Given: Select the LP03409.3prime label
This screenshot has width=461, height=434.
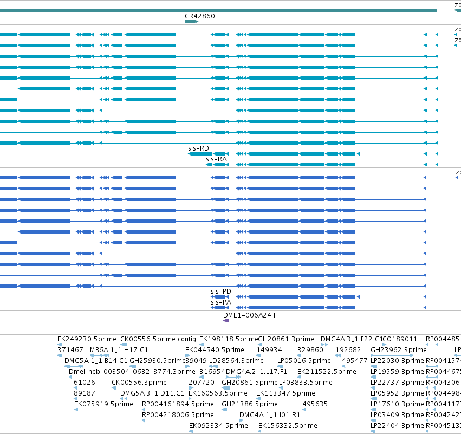Looking at the screenshot, I should (397, 415).
